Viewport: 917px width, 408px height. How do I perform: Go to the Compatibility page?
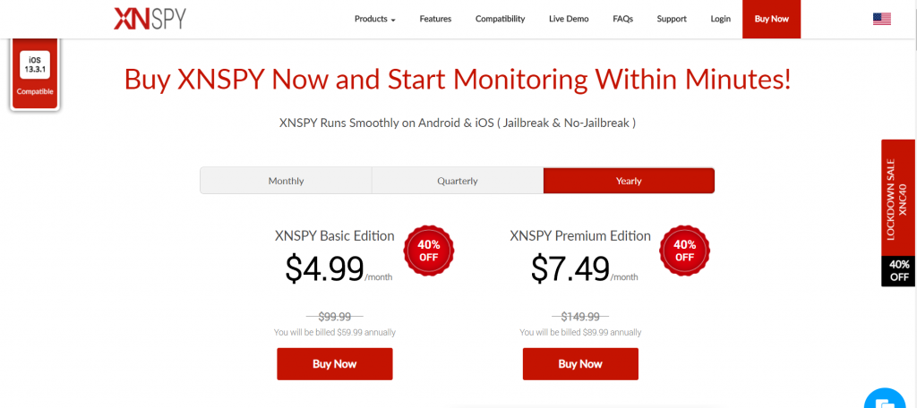point(500,19)
